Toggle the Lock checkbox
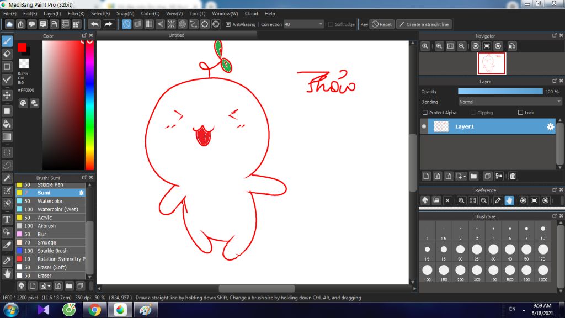This screenshot has height=318, width=565. coord(520,113)
